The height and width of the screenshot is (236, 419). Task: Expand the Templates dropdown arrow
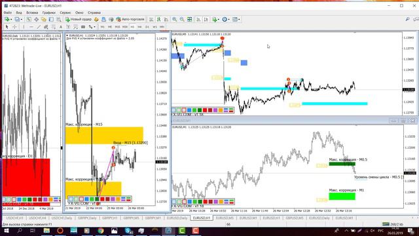tap(239, 19)
